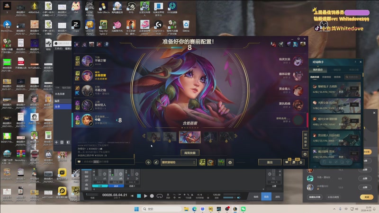Toggle monitor circle on mixer channel 1
The width and height of the screenshot is (379, 213).
(x=105, y=174)
